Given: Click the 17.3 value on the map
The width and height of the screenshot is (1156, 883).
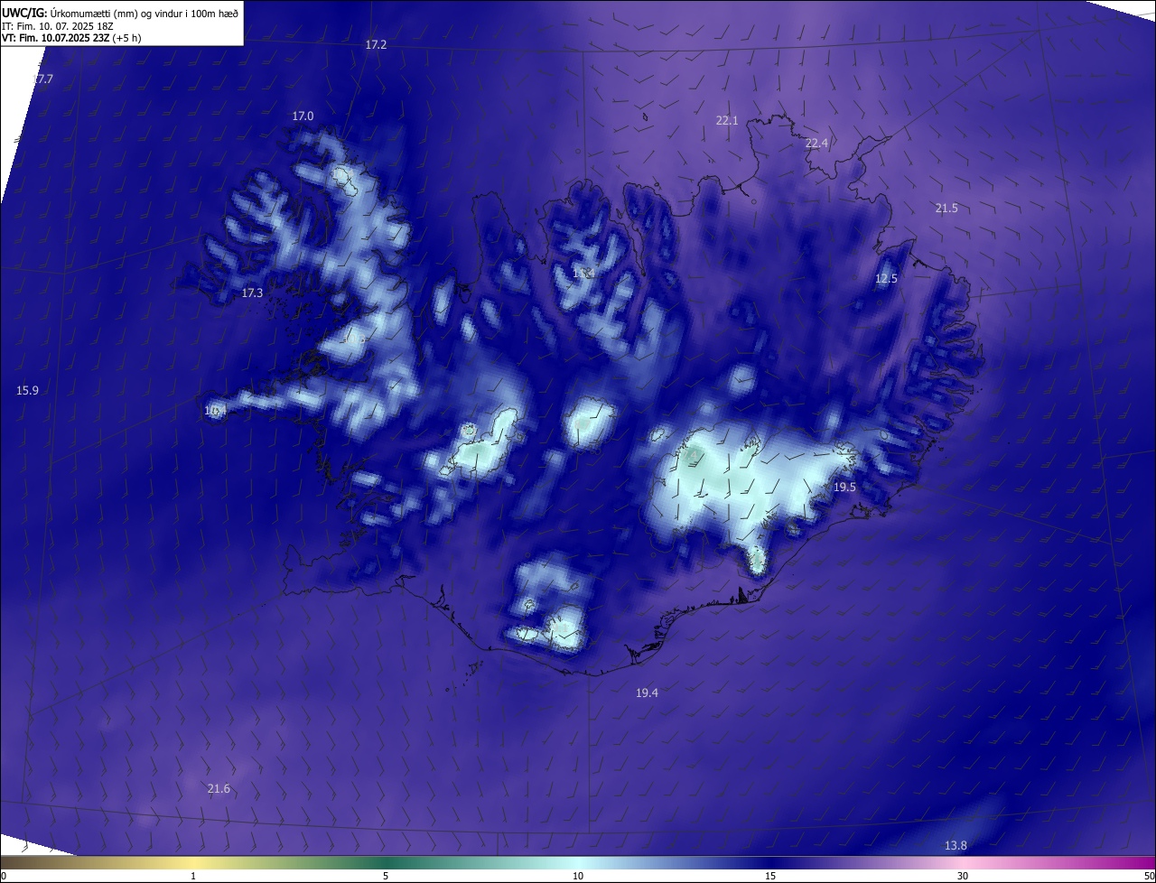Looking at the screenshot, I should pyautogui.click(x=252, y=293).
